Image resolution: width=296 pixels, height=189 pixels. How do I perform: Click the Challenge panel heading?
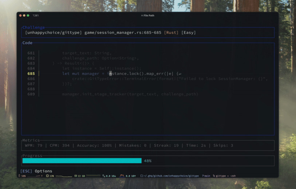(33, 28)
